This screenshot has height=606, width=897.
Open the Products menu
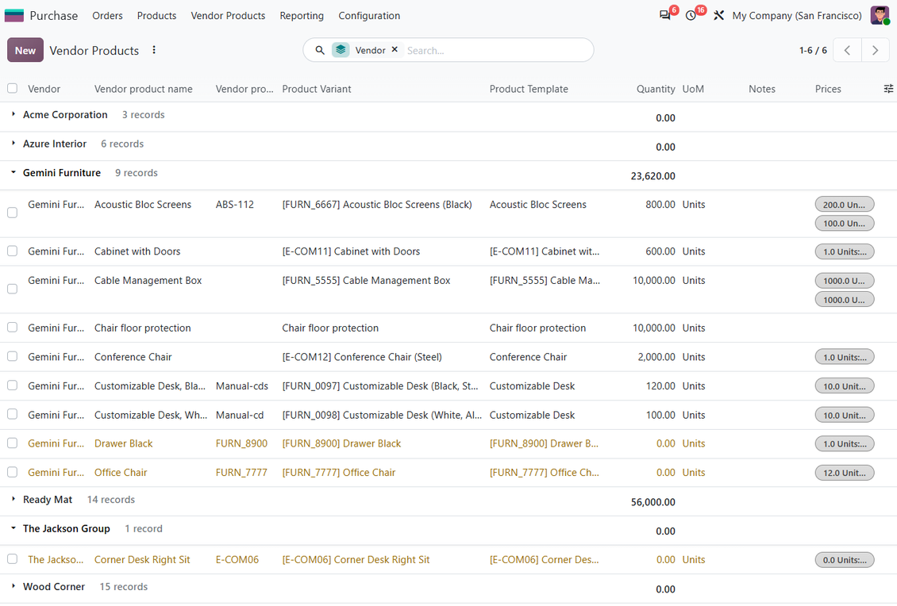(156, 15)
